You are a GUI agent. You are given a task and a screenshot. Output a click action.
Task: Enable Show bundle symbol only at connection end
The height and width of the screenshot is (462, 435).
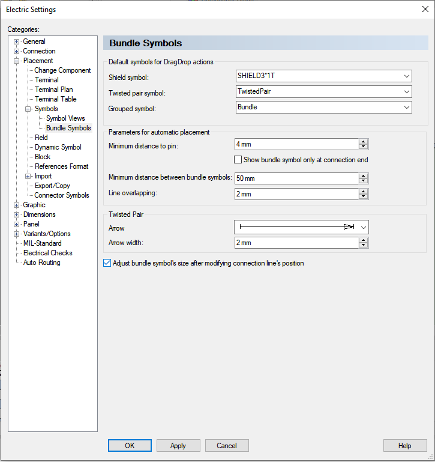[x=238, y=160]
